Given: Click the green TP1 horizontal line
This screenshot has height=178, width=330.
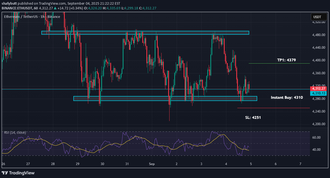Looking at the screenshot, I should pyautogui.click(x=279, y=63).
